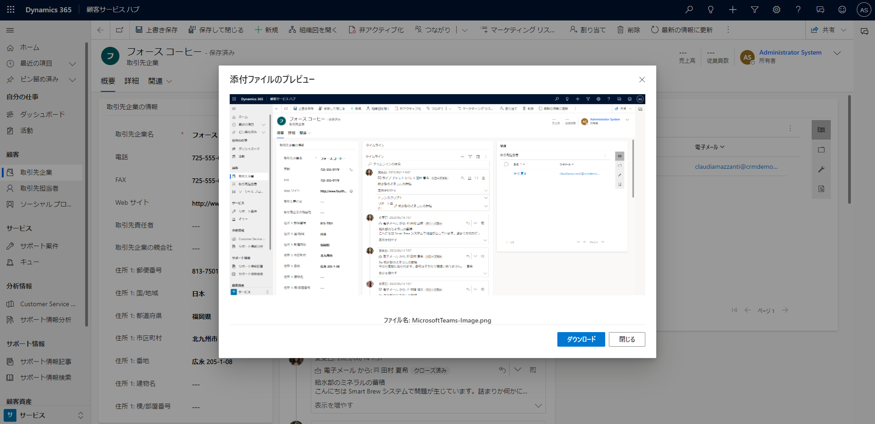The height and width of the screenshot is (424, 875).
Task: Open record in new window icon
Action: 119,30
